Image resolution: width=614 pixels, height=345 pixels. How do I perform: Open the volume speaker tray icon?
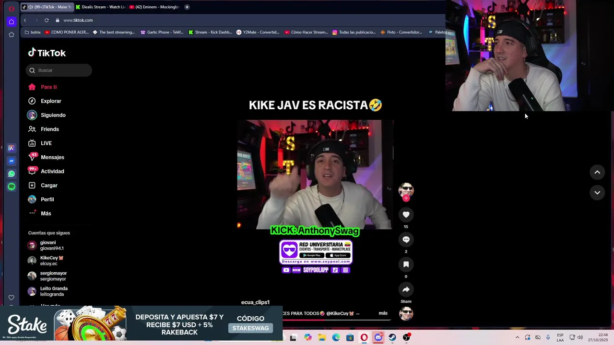tap(580, 337)
